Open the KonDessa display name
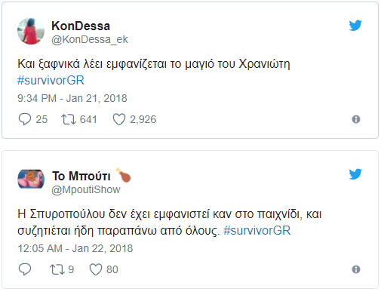381x292 pixels. coord(81,26)
